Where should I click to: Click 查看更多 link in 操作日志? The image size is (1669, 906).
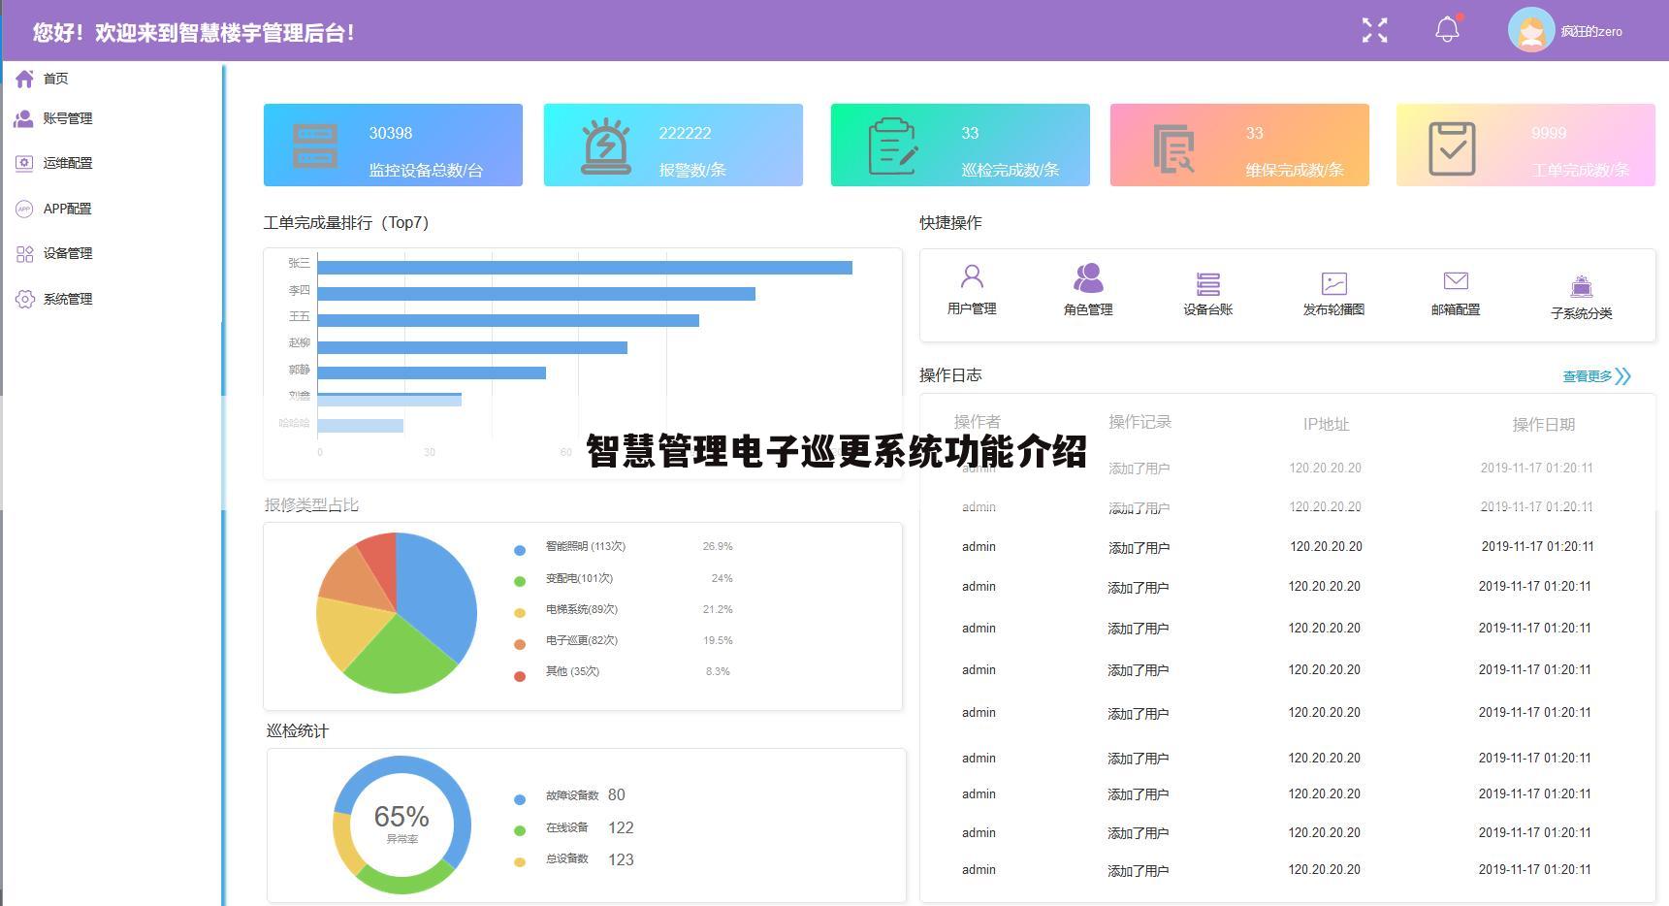(x=1588, y=376)
